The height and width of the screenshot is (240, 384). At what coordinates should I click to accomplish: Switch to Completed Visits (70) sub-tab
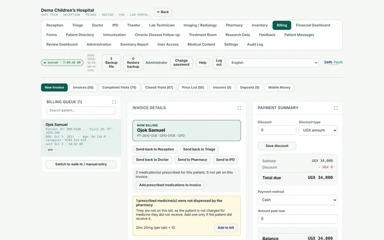(x=119, y=87)
